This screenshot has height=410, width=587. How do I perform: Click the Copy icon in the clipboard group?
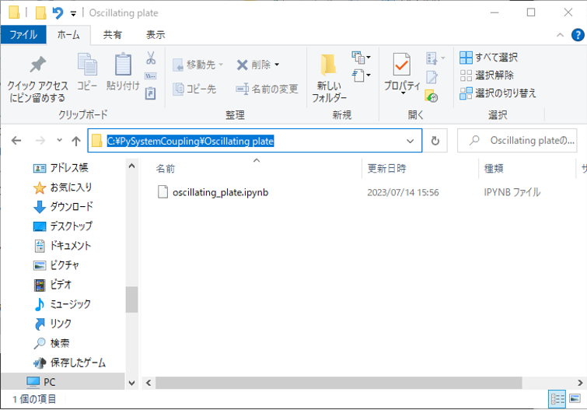[87, 67]
